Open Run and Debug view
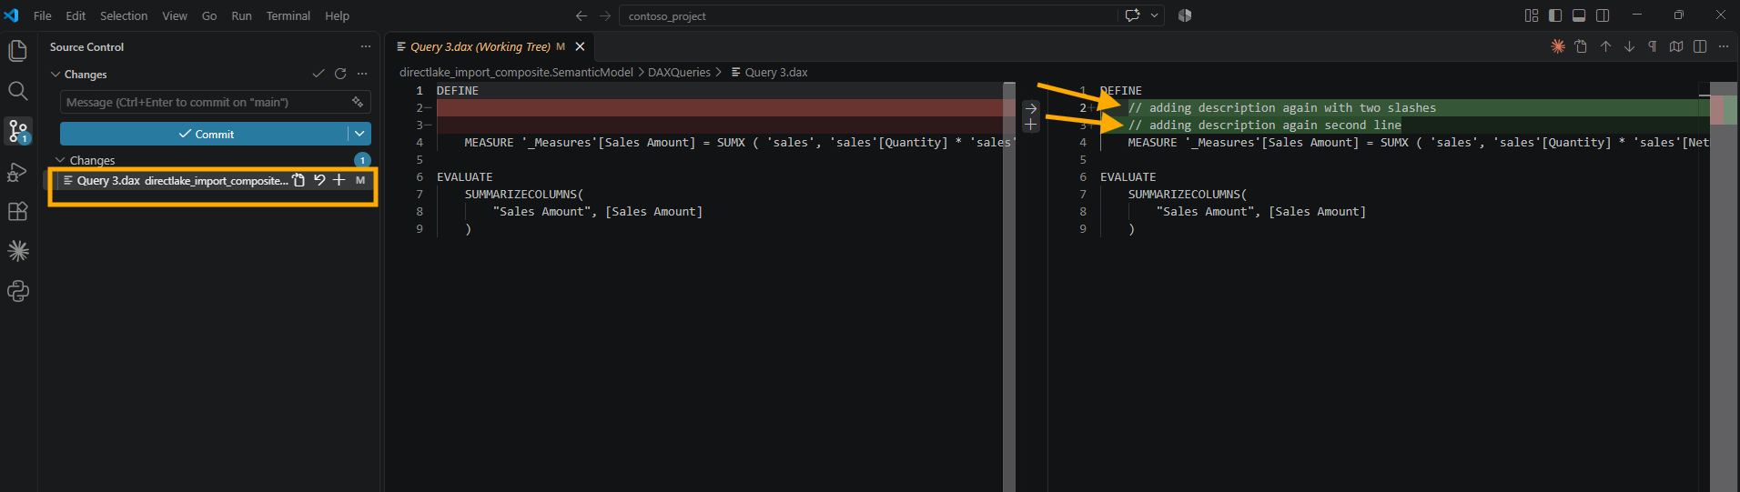Screen dimensions: 1740x492 (17, 172)
